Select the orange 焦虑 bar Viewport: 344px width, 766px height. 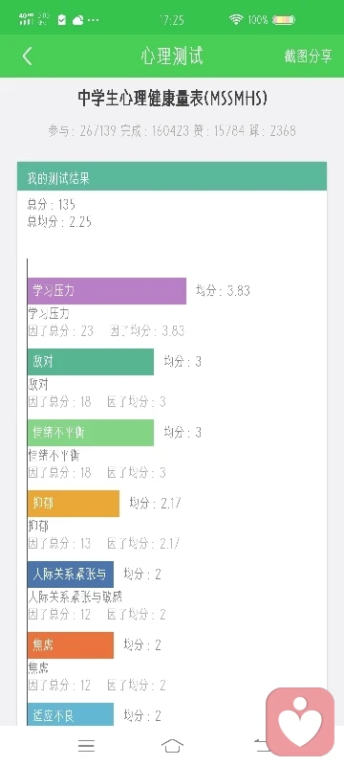coord(71,645)
